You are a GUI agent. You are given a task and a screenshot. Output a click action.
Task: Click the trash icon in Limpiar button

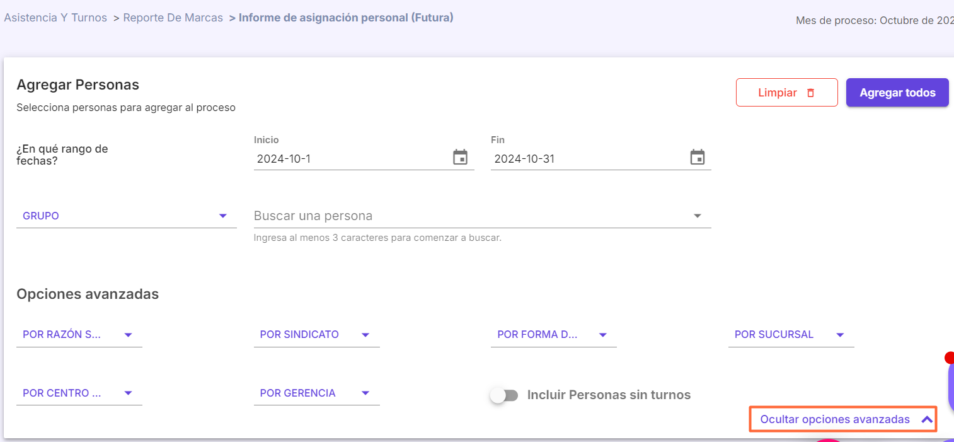pos(811,93)
